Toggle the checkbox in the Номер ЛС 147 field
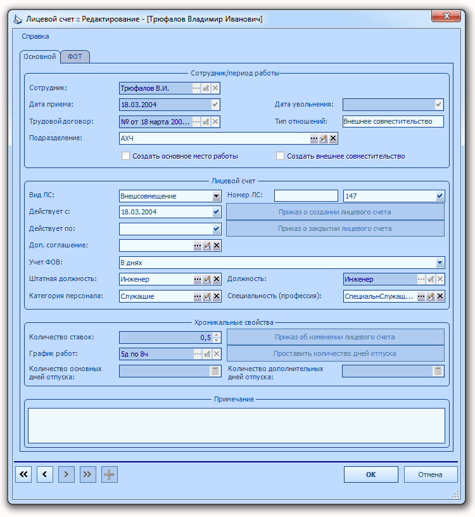 pyautogui.click(x=440, y=196)
